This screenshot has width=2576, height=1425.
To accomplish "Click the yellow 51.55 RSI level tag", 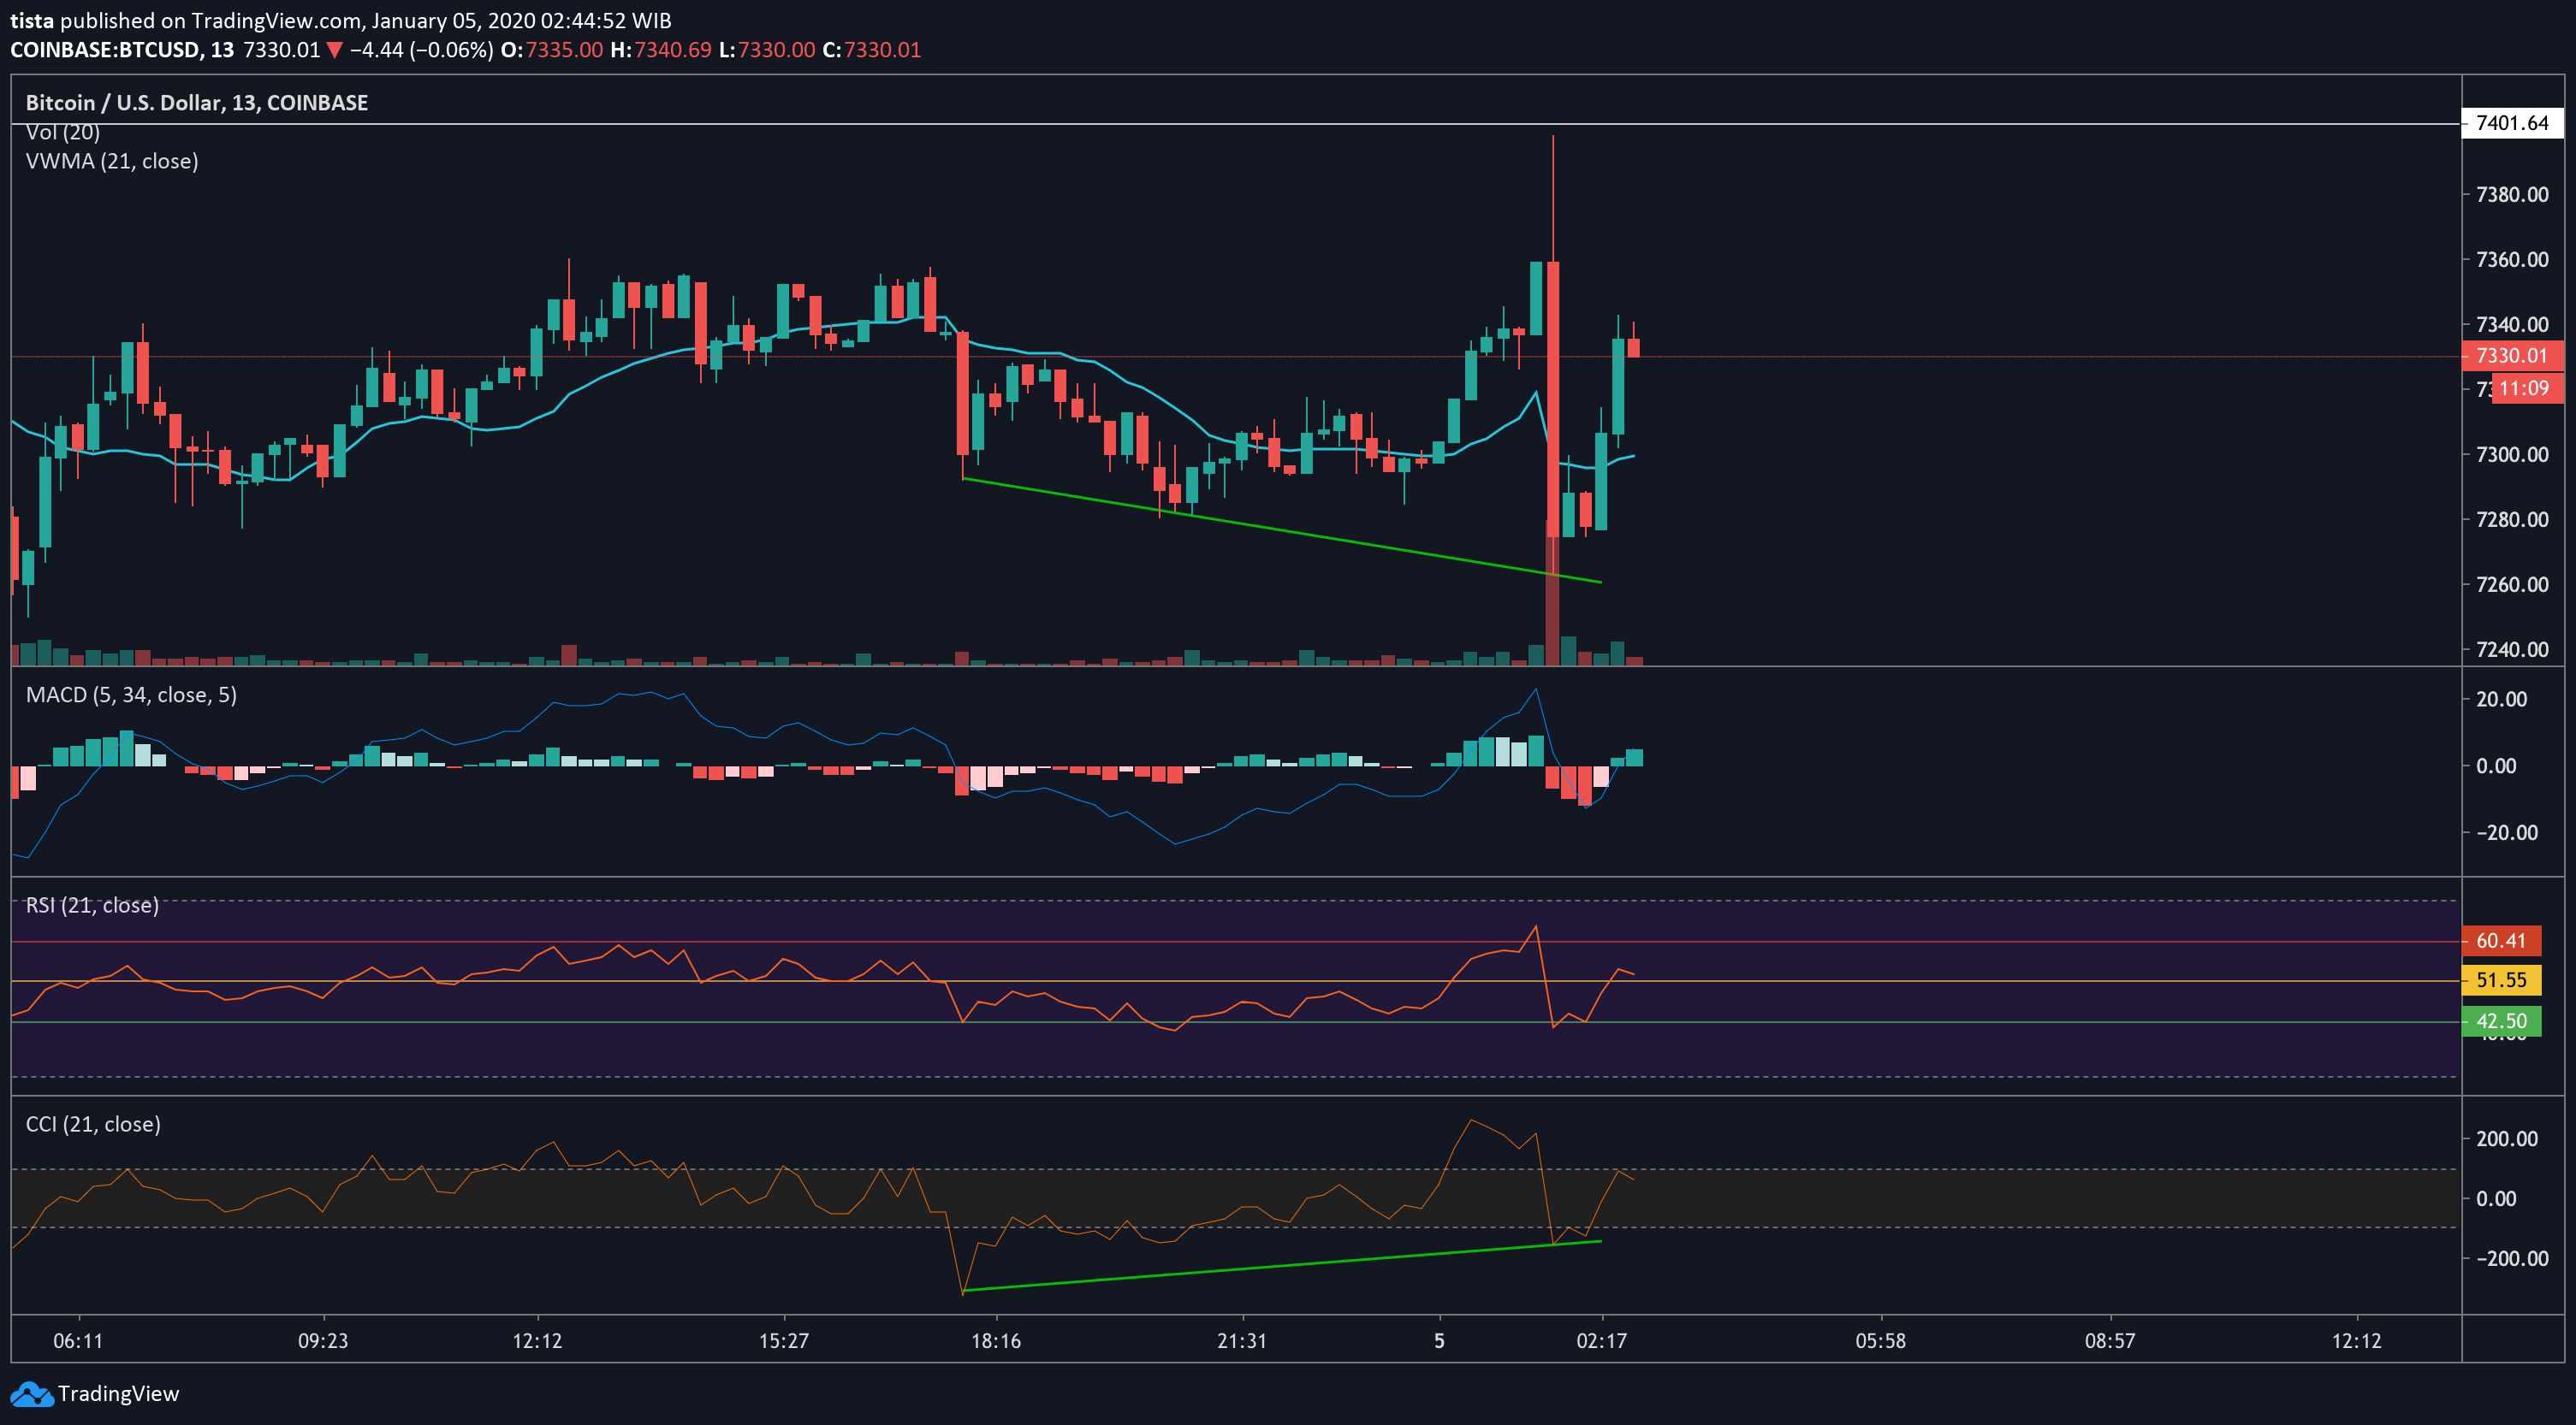I will pos(2501,980).
